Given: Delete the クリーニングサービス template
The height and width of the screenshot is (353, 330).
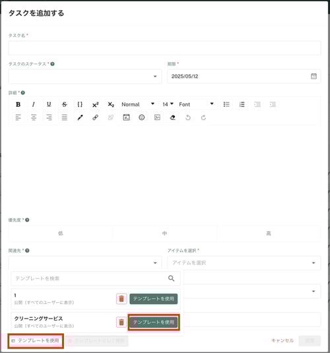Looking at the screenshot, I should [121, 322].
